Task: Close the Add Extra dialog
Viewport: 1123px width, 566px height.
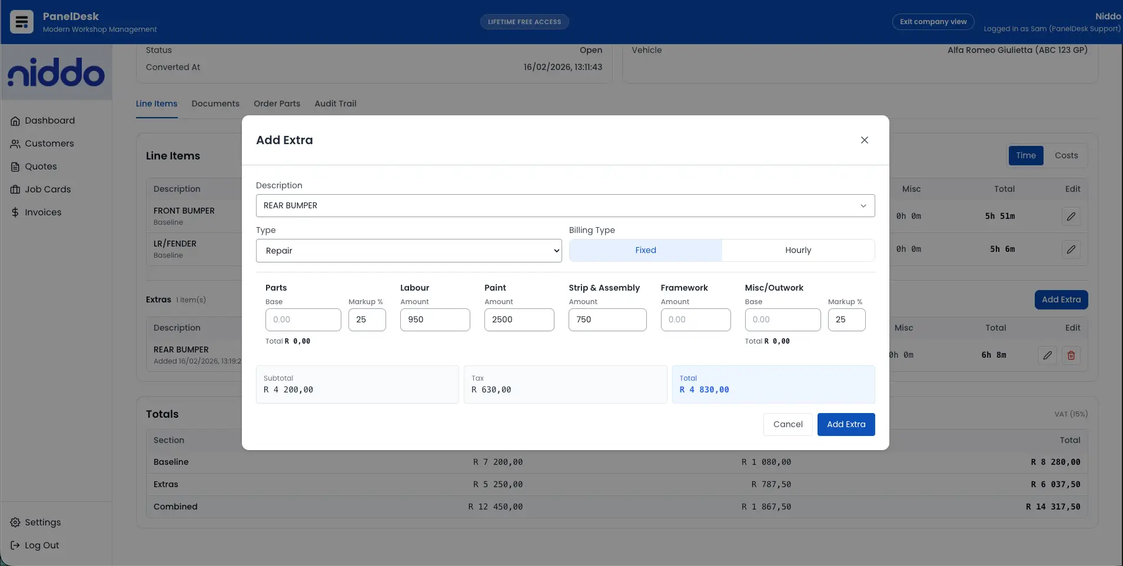Action: click(x=864, y=140)
